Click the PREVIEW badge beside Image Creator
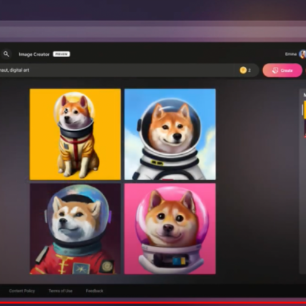Image resolution: width=306 pixels, height=306 pixels. [61, 54]
